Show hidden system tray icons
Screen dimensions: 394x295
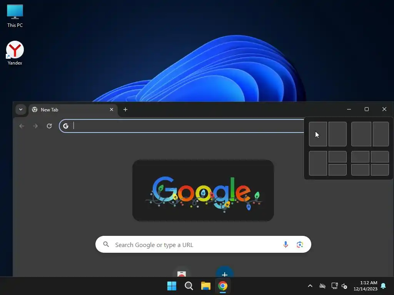click(310, 286)
